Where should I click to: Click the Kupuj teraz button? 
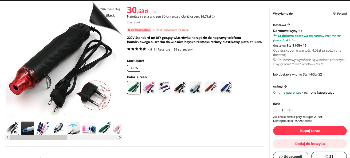click(x=310, y=131)
